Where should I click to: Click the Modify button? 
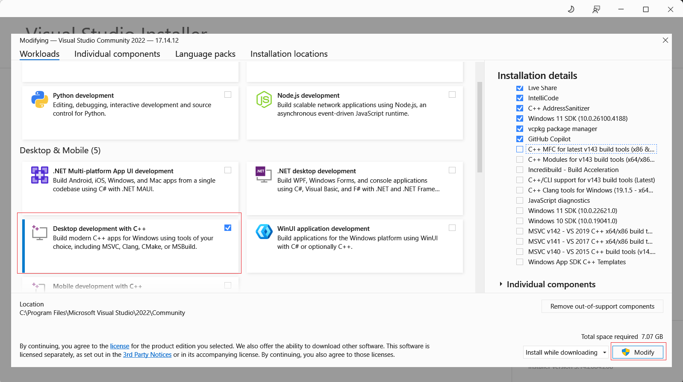click(x=638, y=352)
